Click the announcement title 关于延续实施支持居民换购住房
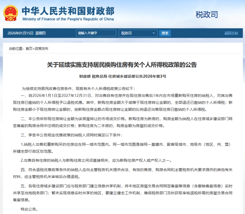 [122, 65]
